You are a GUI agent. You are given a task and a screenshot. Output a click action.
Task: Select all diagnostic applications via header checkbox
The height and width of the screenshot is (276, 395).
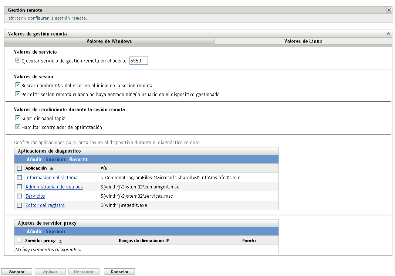pos(19,168)
